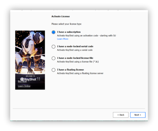The image size is (158, 131).
Task: Select the subscription radio button
Action: pyautogui.click(x=53, y=32)
